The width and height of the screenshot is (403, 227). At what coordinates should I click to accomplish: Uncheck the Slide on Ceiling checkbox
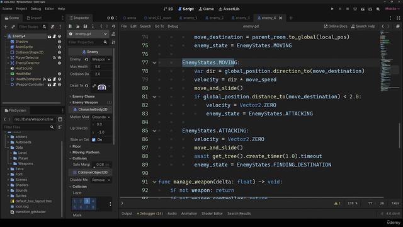(94, 139)
